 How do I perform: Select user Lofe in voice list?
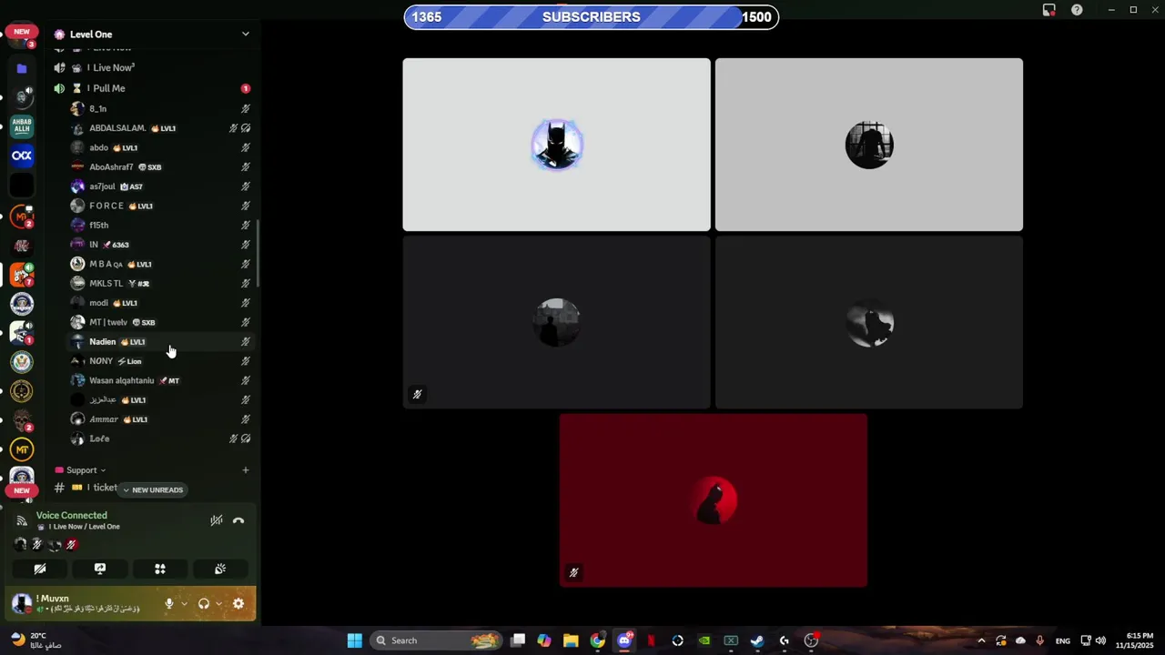tap(160, 438)
